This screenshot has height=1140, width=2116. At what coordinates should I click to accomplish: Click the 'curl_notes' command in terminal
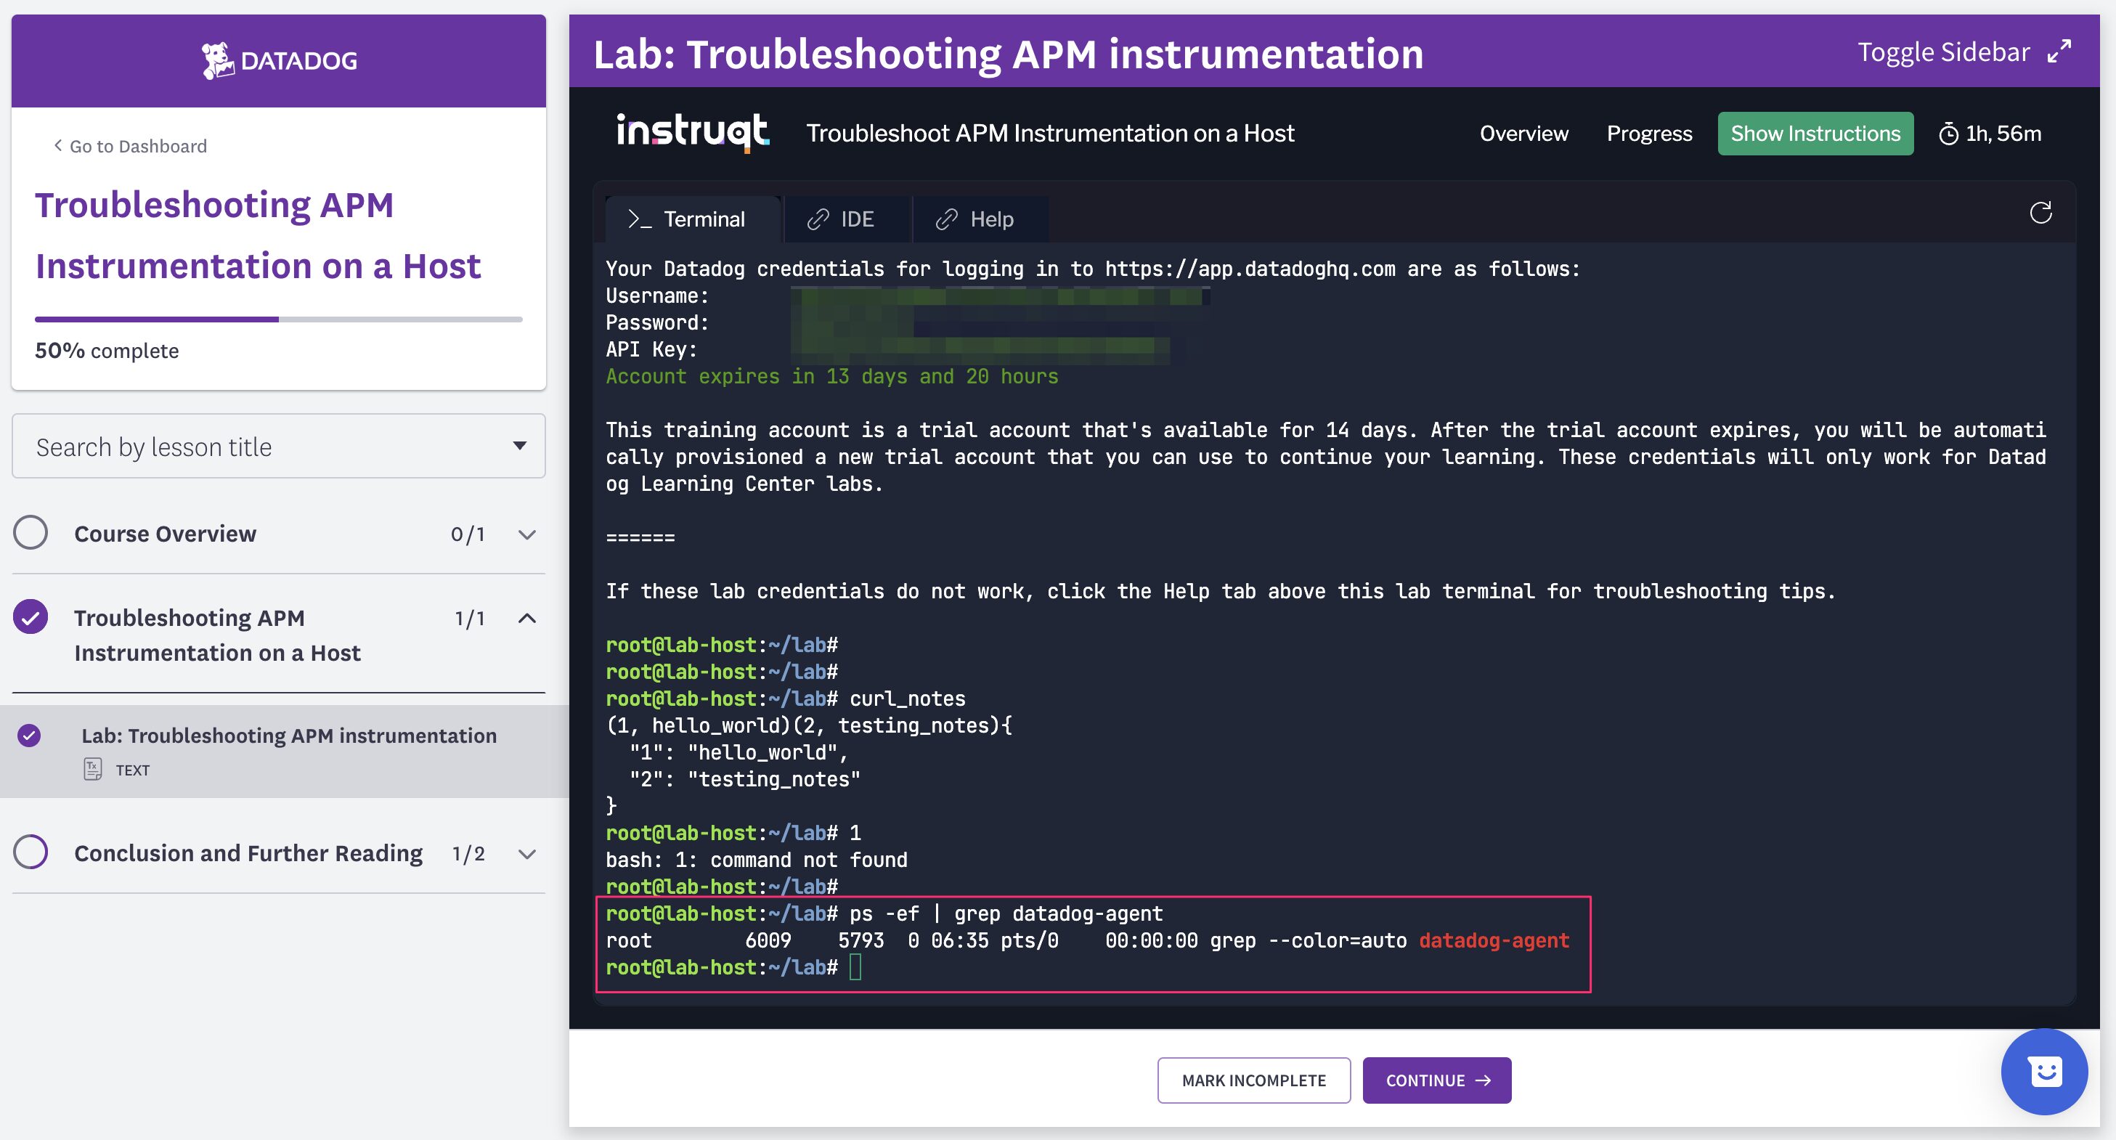click(x=908, y=699)
